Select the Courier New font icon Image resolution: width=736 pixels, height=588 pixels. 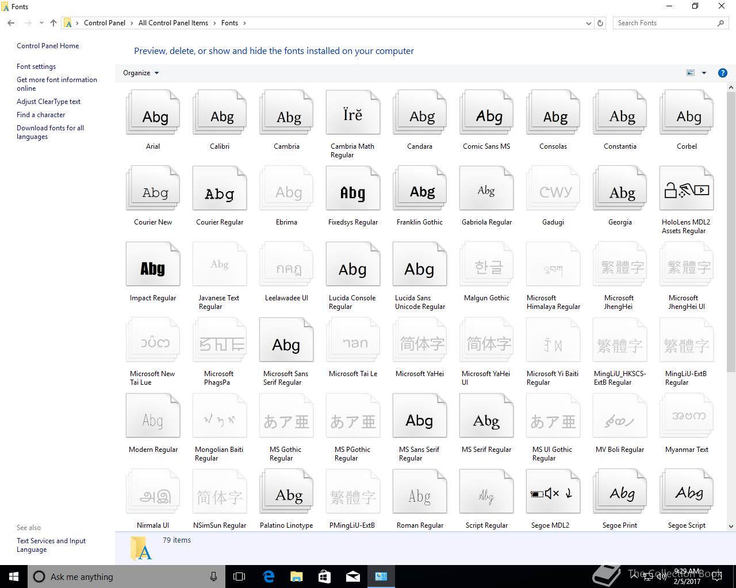click(x=153, y=188)
